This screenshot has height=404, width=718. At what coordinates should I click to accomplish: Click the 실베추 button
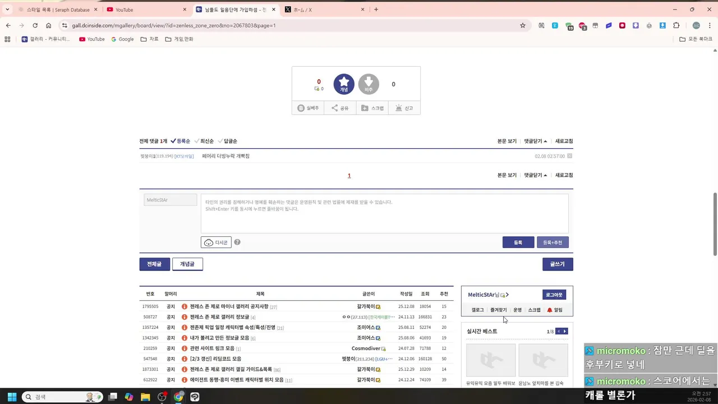pos(308,108)
